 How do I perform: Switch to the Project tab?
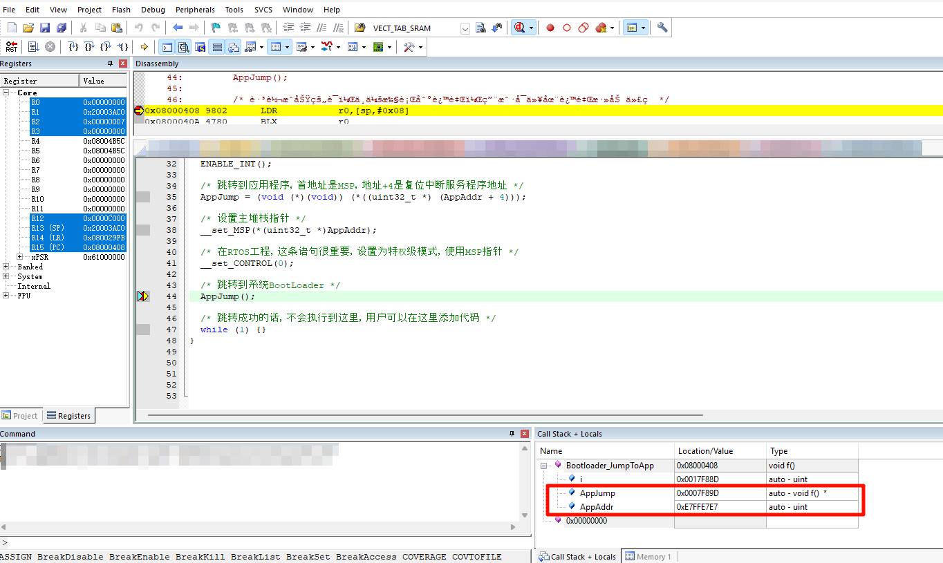pyautogui.click(x=20, y=416)
